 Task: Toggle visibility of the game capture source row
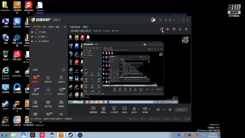32,41
